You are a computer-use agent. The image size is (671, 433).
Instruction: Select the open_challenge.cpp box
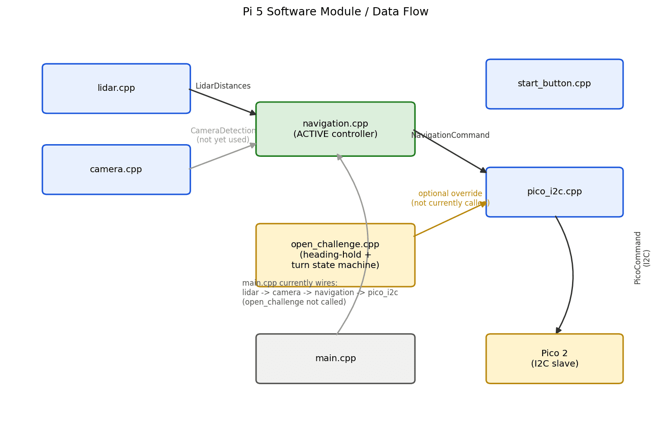(x=335, y=255)
